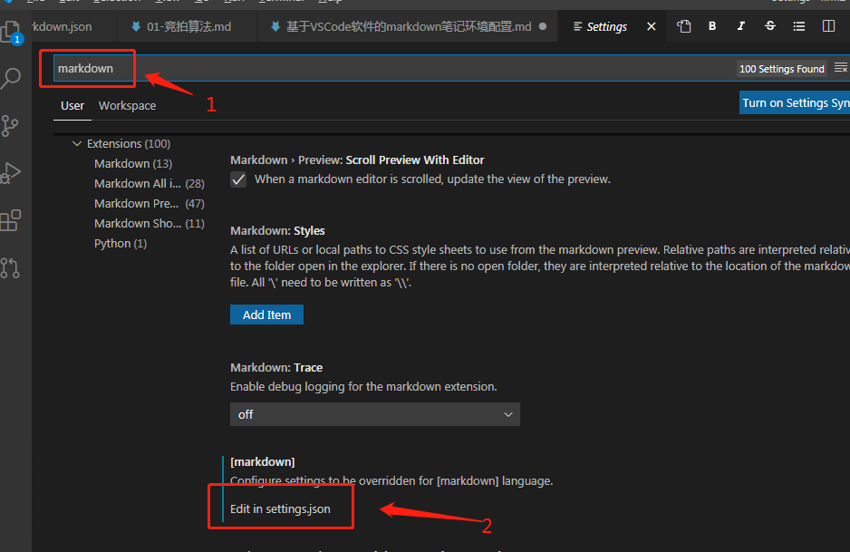Open the Markdown Trace dropdown
Screen dimensions: 850x552
374,413
